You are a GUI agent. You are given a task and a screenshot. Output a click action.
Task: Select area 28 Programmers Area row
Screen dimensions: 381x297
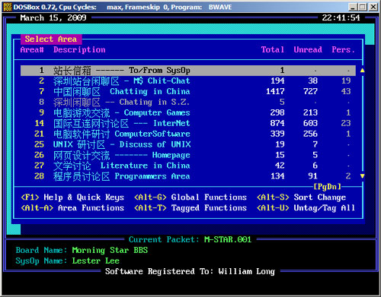click(188, 176)
